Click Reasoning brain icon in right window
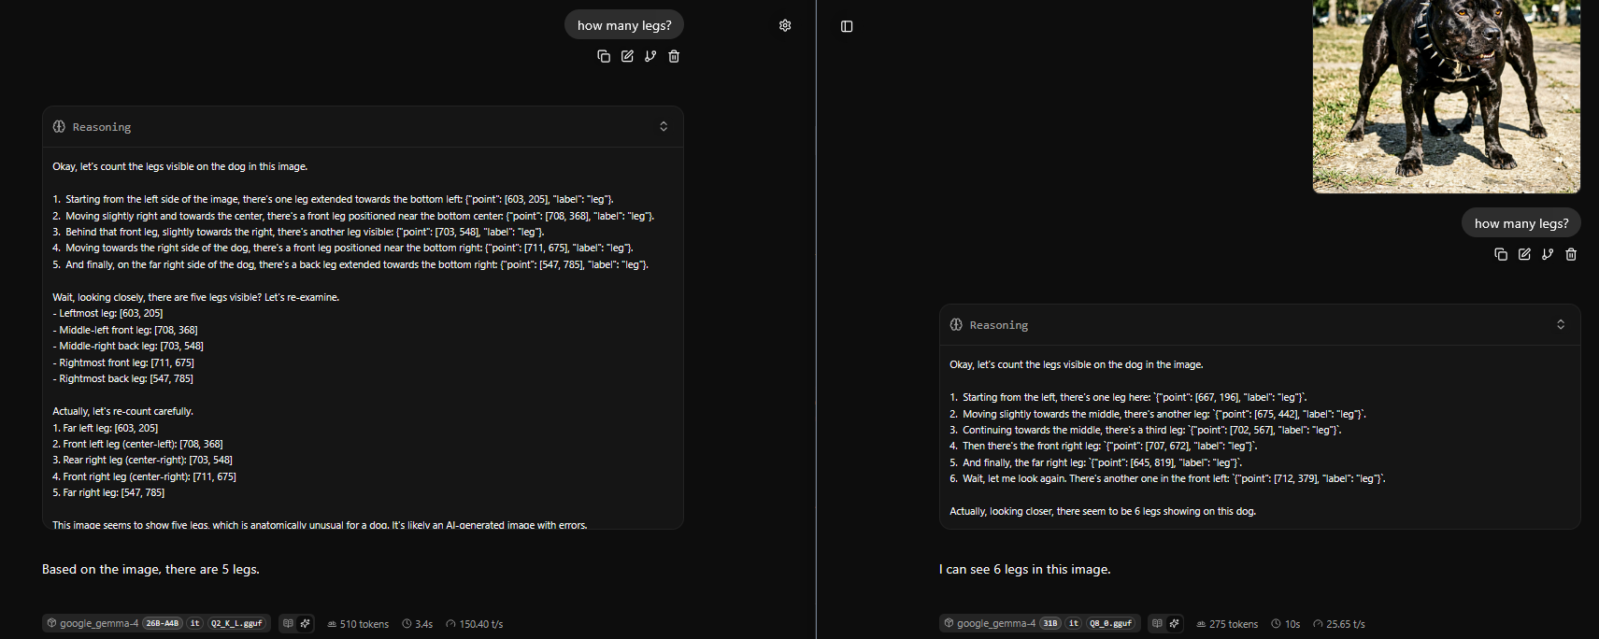The image size is (1599, 639). (x=956, y=324)
